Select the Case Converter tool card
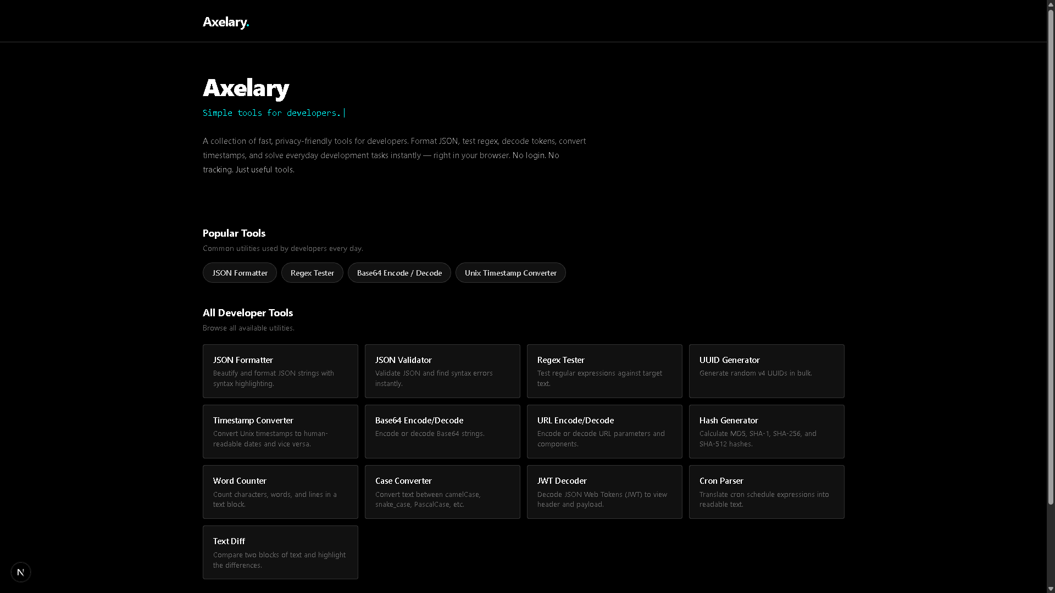Viewport: 1055px width, 593px height. pyautogui.click(x=442, y=491)
